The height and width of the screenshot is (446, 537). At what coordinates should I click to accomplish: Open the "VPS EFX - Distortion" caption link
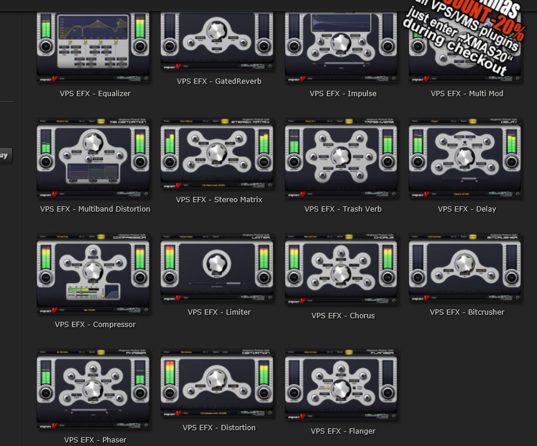[x=219, y=427]
